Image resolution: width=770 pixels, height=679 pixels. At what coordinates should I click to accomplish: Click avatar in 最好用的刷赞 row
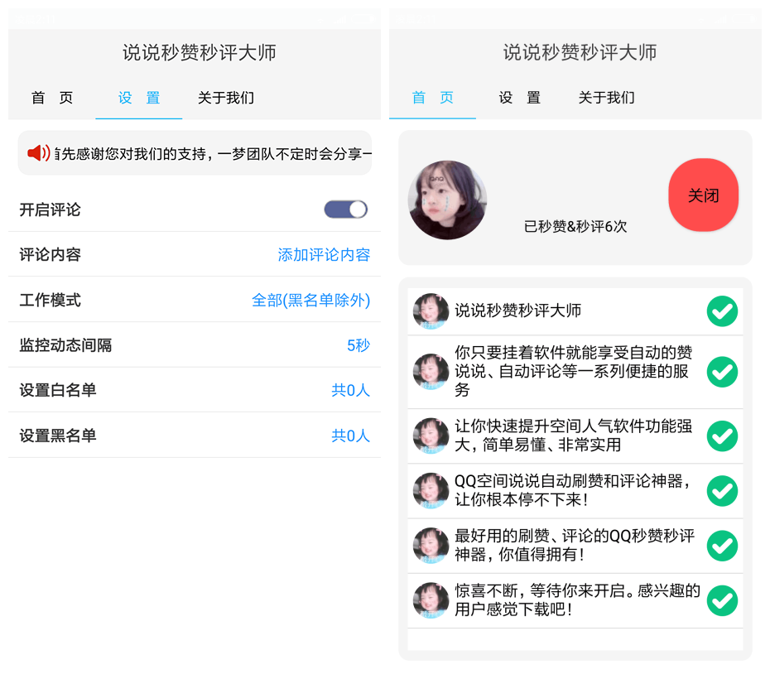431,546
